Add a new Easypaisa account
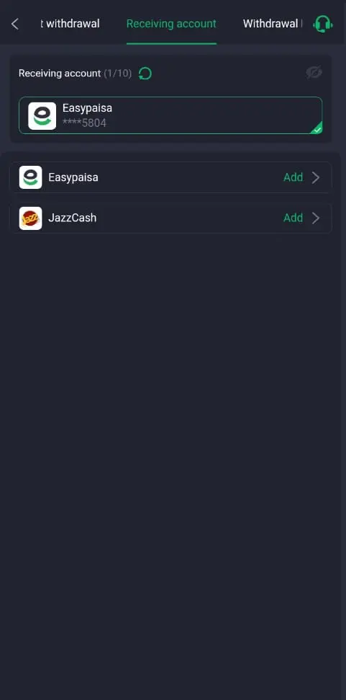346x700 pixels. pyautogui.click(x=293, y=177)
